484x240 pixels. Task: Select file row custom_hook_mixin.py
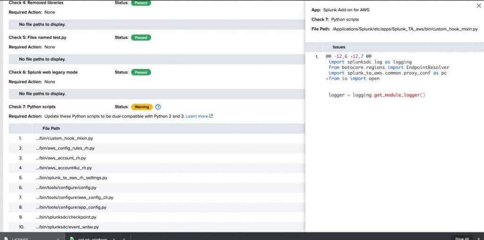pyautogui.click(x=157, y=138)
